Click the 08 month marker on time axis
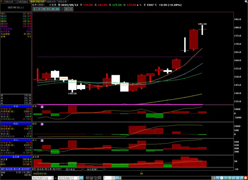 coord(141,173)
